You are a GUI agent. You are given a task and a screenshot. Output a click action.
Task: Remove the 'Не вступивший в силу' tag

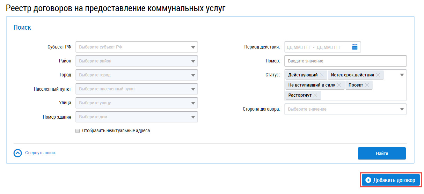pos(339,85)
